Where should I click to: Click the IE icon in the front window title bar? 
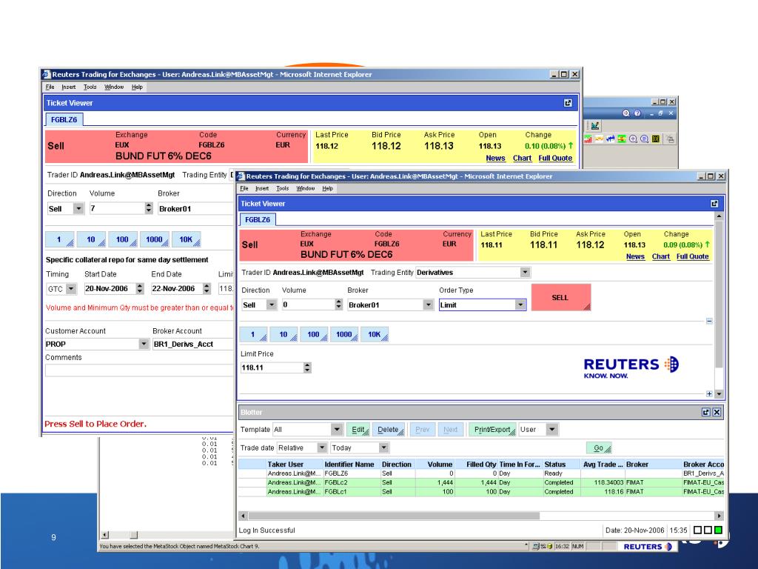coord(241,176)
